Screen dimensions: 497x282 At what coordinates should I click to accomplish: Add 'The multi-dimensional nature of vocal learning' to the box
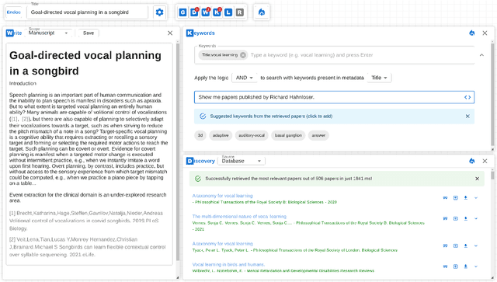click(x=456, y=218)
